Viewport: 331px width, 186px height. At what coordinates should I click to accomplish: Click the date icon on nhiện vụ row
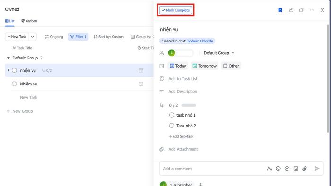tap(141, 70)
